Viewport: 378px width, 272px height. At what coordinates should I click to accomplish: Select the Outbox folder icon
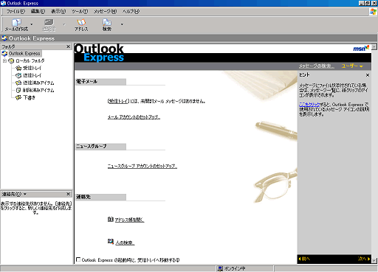(18, 75)
